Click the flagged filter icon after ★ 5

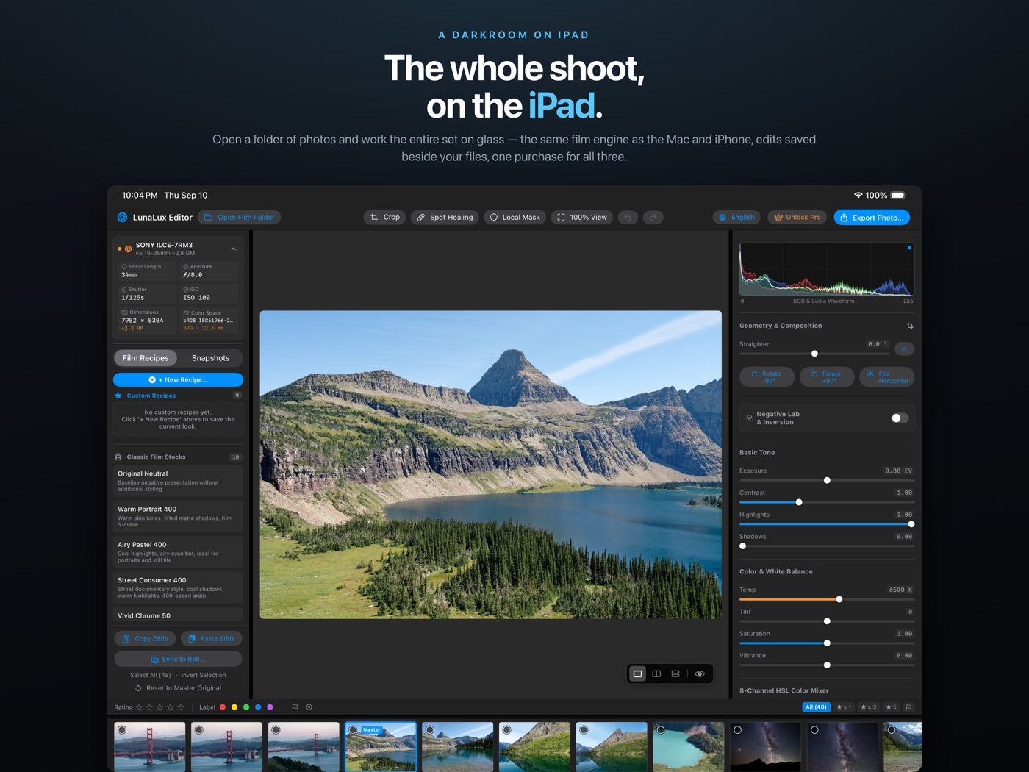(908, 707)
